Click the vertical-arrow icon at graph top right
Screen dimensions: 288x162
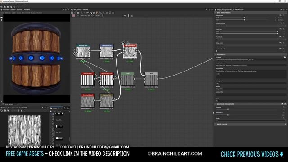tap(128, 16)
